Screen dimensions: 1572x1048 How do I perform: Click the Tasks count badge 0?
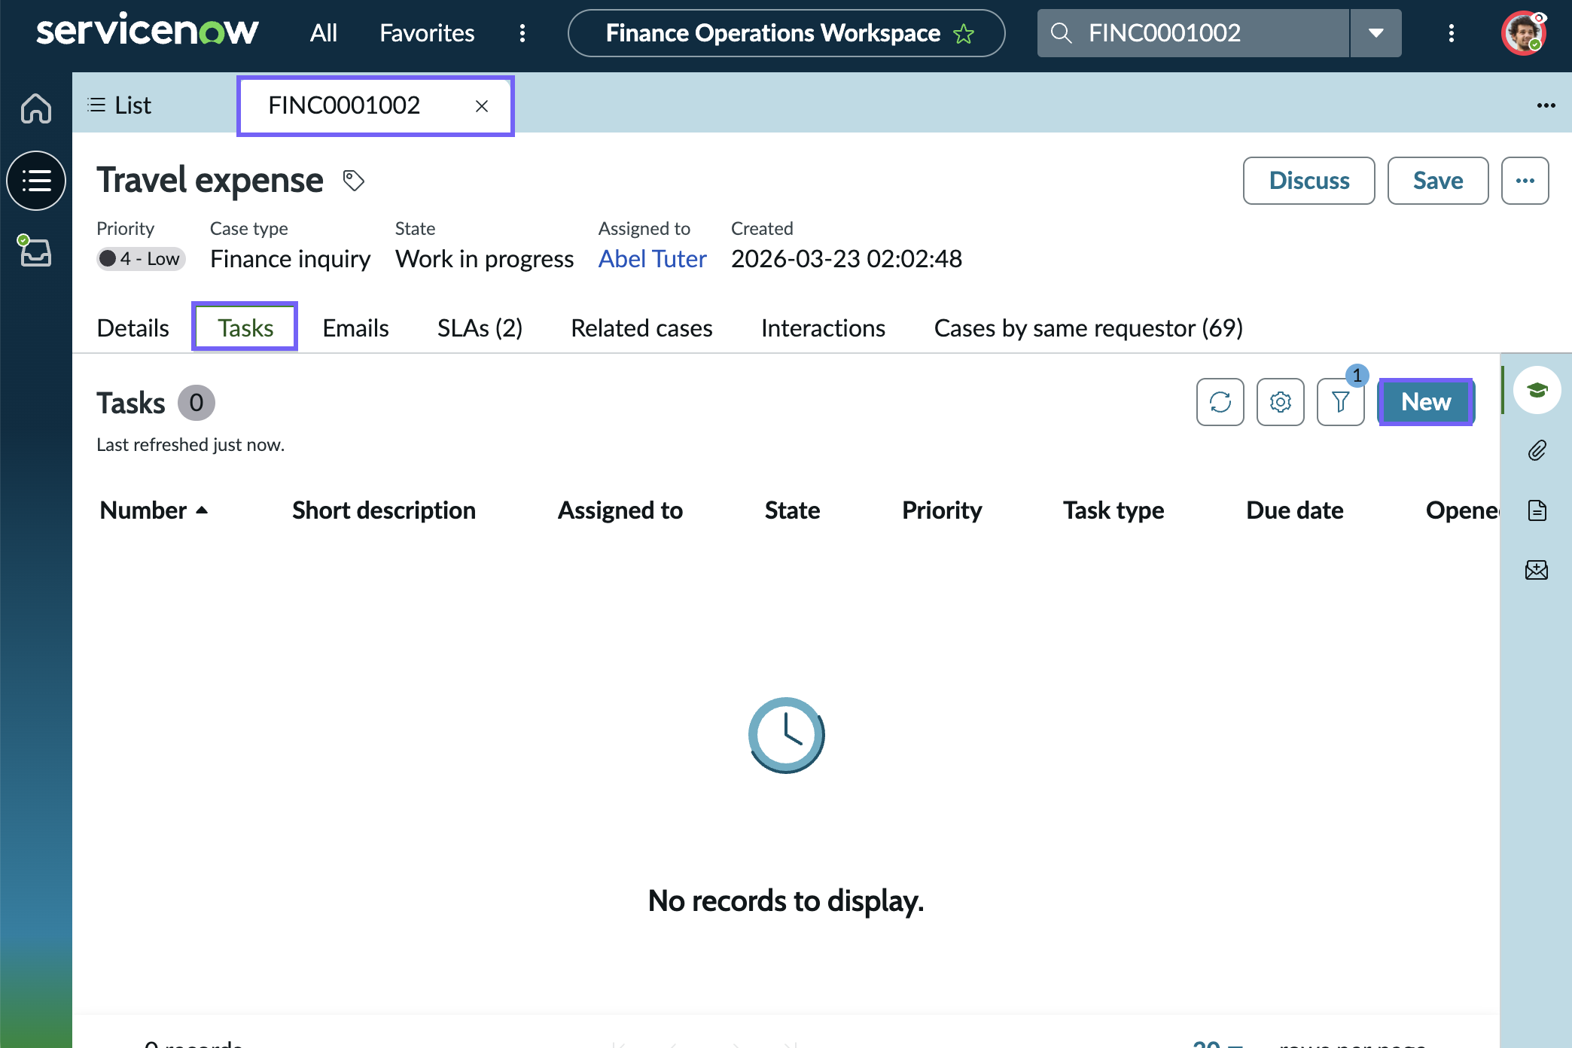pos(196,403)
